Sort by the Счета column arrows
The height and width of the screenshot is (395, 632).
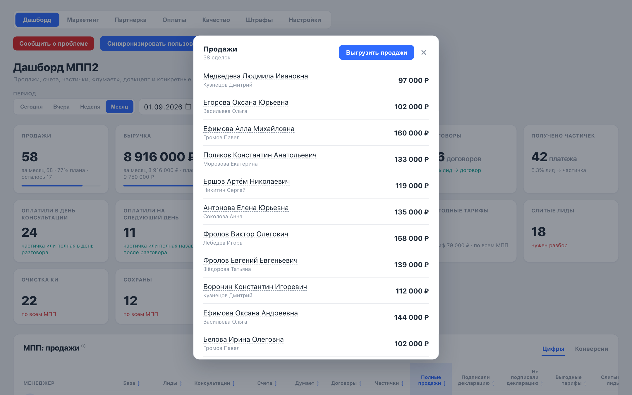coord(276,383)
